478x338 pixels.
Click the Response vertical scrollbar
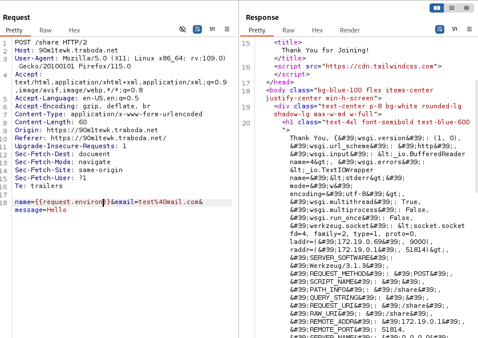tap(476, 136)
